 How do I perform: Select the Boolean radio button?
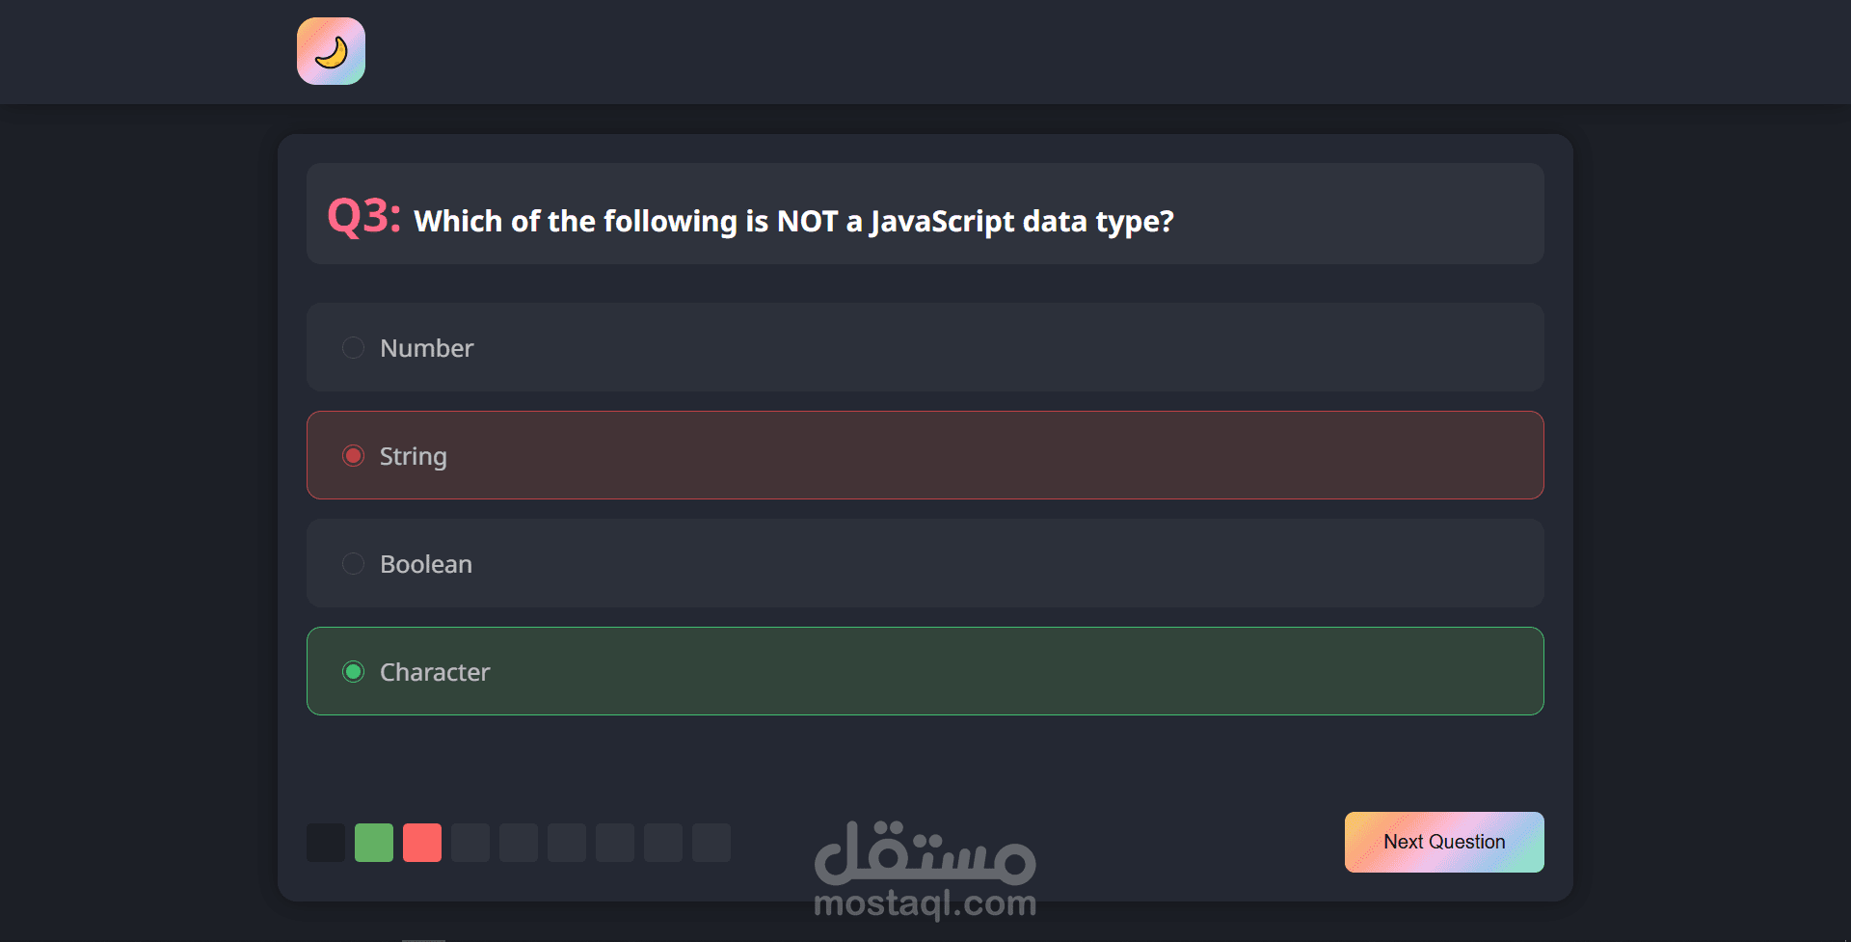click(x=354, y=564)
